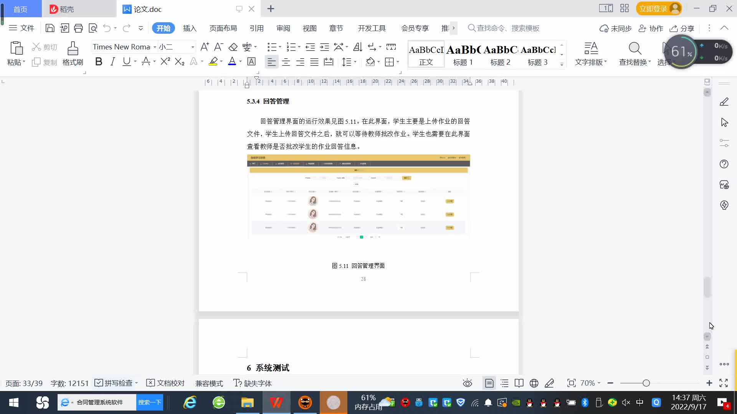Image resolution: width=737 pixels, height=414 pixels.
Task: Toggle italic formatting
Action: [112, 62]
